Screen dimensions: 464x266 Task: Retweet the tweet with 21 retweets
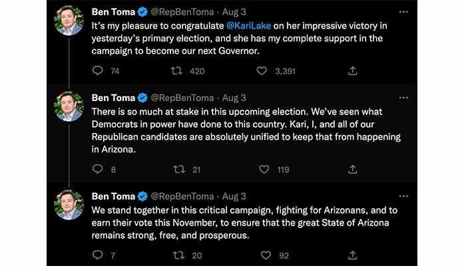(178, 170)
